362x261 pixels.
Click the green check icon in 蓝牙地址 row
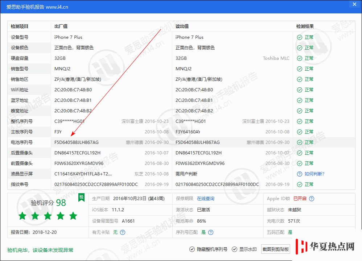point(300,100)
